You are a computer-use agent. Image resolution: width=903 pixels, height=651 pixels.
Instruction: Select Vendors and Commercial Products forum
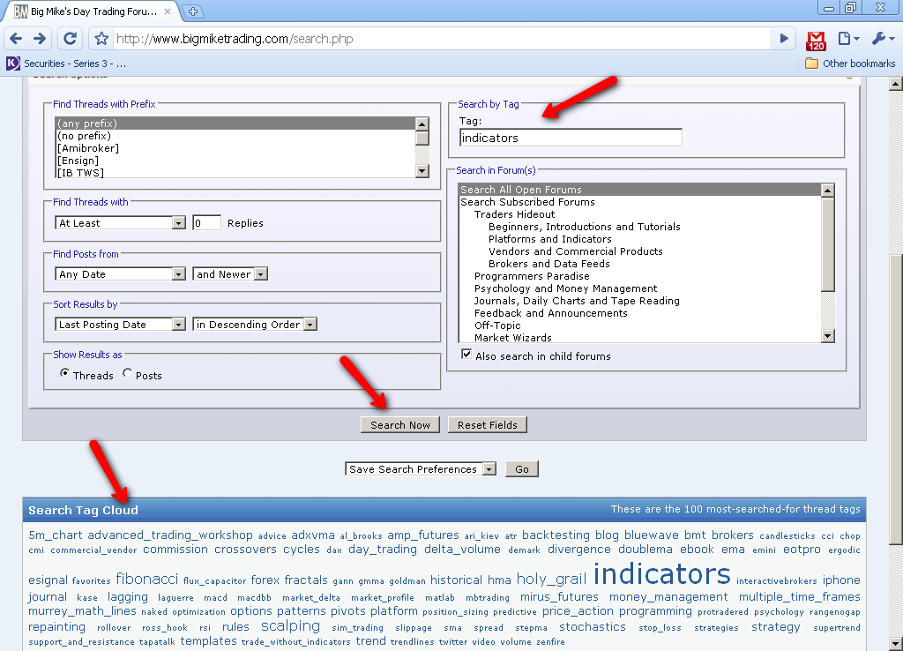pos(640,251)
